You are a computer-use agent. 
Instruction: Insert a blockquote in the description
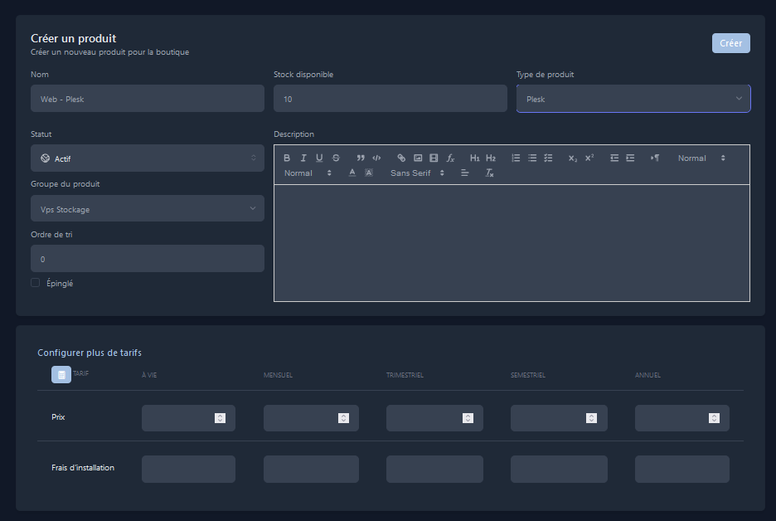pyautogui.click(x=361, y=158)
